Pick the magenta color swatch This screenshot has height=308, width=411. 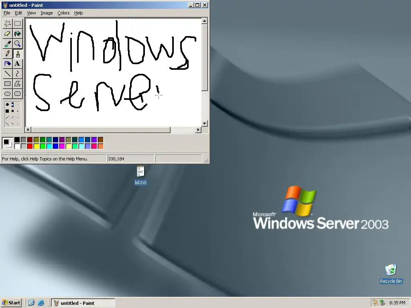click(62, 146)
